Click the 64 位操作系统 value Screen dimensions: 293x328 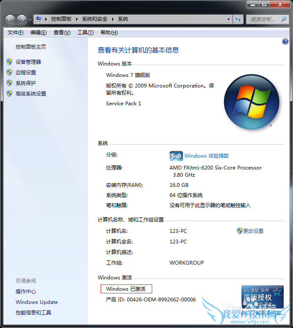click(186, 195)
